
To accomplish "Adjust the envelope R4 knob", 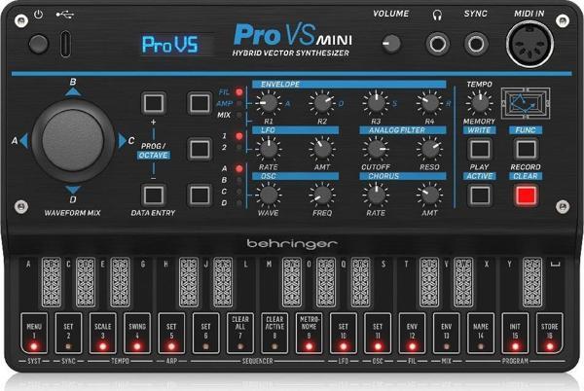I will pyautogui.click(x=429, y=103).
